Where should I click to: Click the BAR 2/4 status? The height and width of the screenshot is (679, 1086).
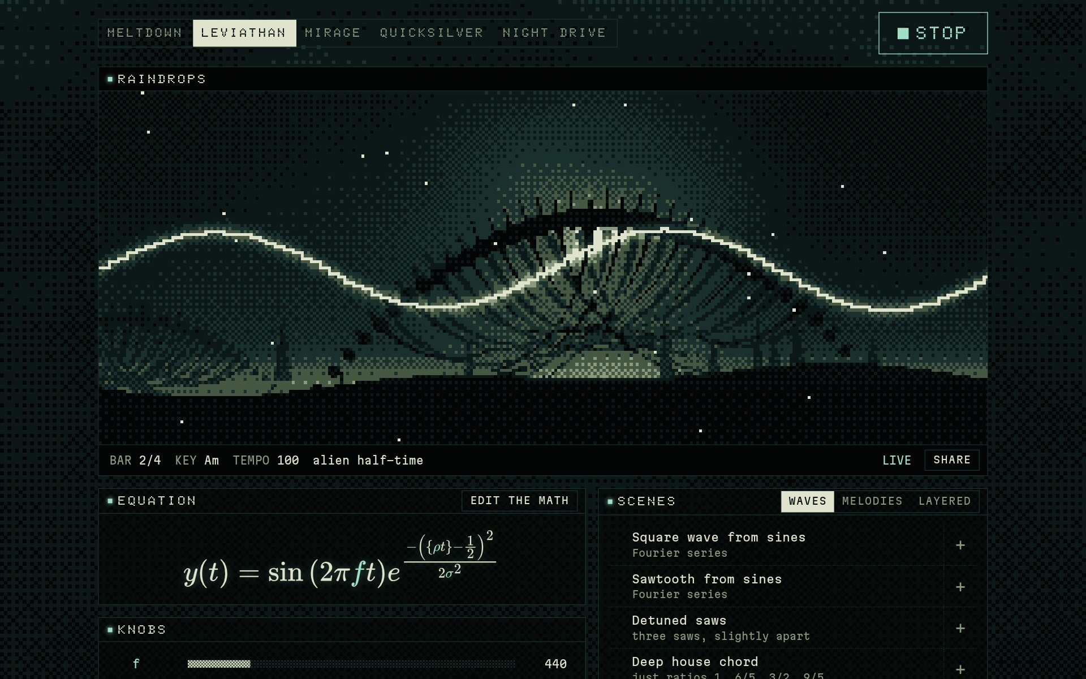pos(135,461)
